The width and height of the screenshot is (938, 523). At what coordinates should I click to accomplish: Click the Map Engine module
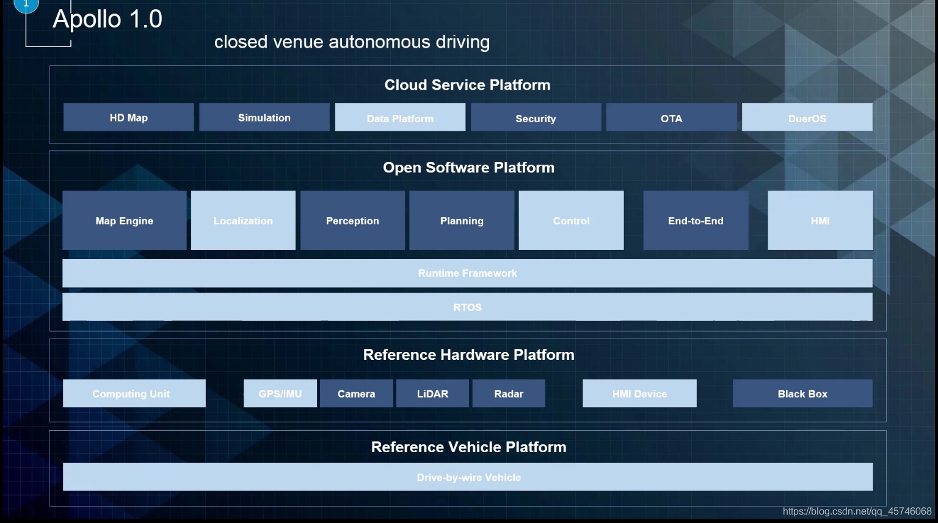coord(124,220)
